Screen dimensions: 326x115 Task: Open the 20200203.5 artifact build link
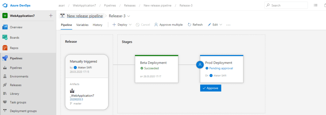[x=76, y=99]
